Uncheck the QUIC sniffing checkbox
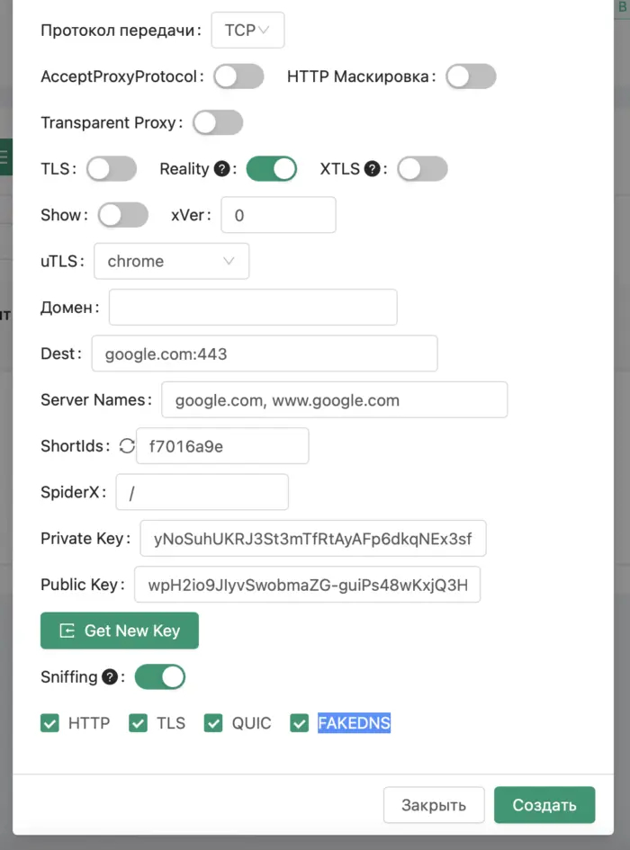The height and width of the screenshot is (850, 630). [x=213, y=723]
